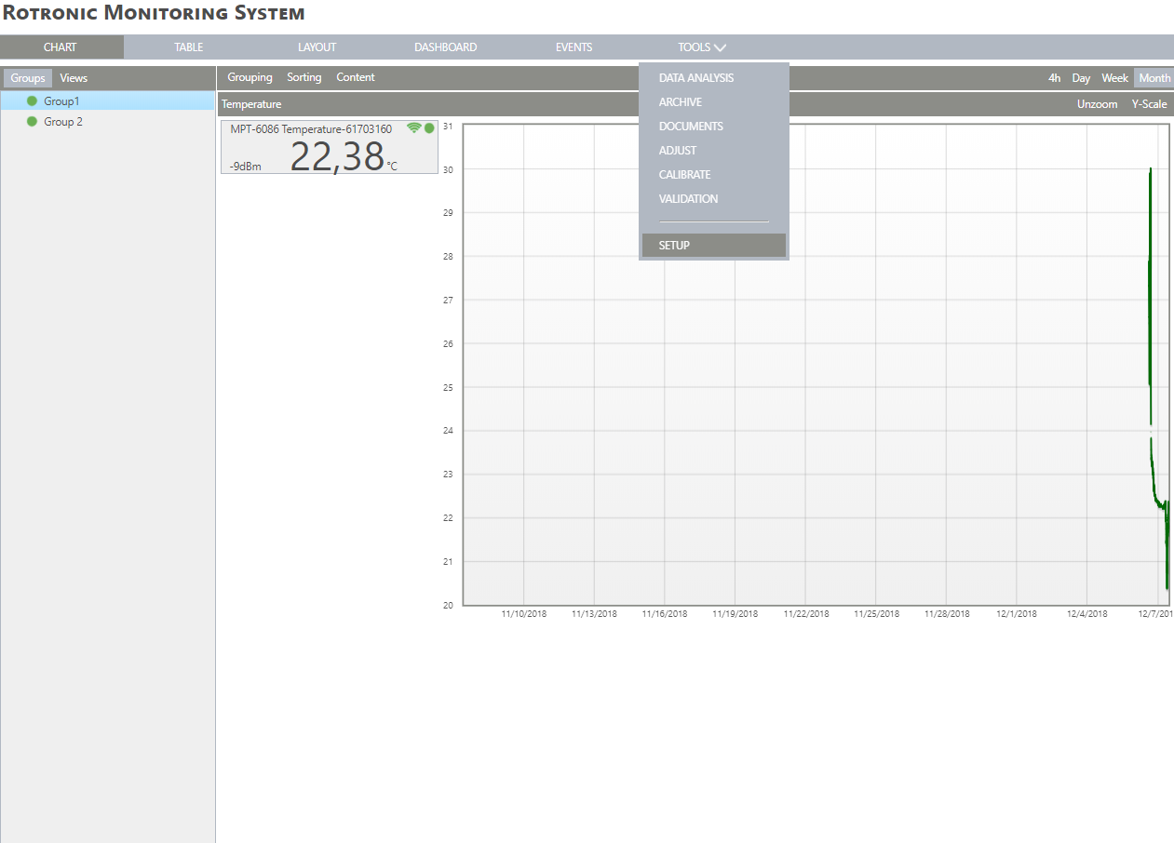Image resolution: width=1174 pixels, height=843 pixels.
Task: Click the 12/4/2018 date axis label
Action: [1086, 614]
